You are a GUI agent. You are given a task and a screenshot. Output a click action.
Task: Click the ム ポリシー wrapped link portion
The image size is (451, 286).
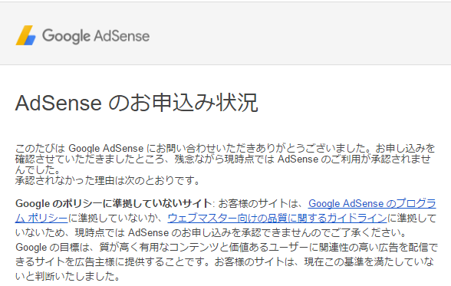click(41, 219)
